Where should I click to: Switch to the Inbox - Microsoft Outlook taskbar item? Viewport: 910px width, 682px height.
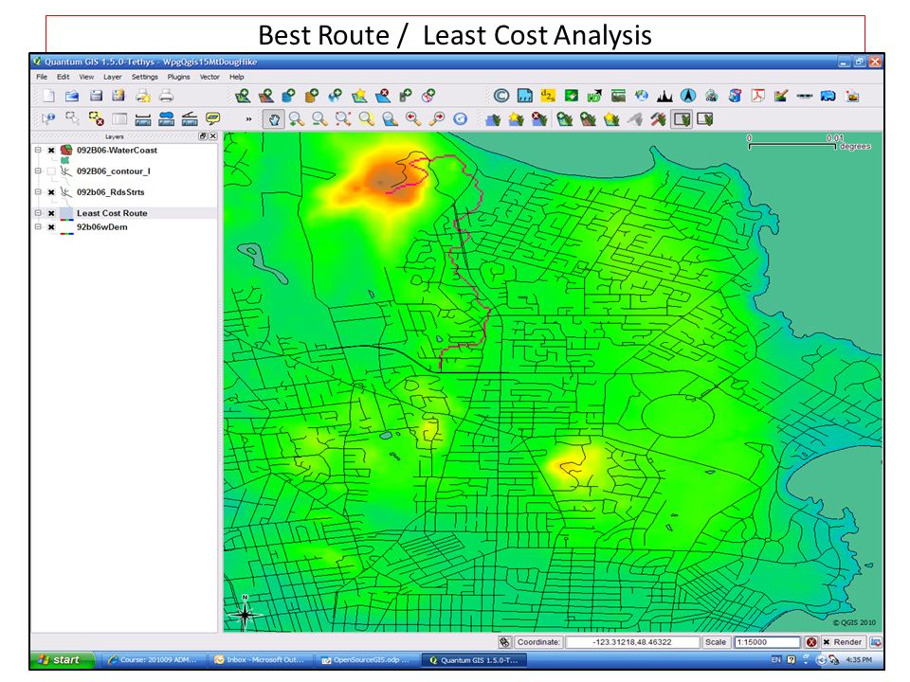262,660
